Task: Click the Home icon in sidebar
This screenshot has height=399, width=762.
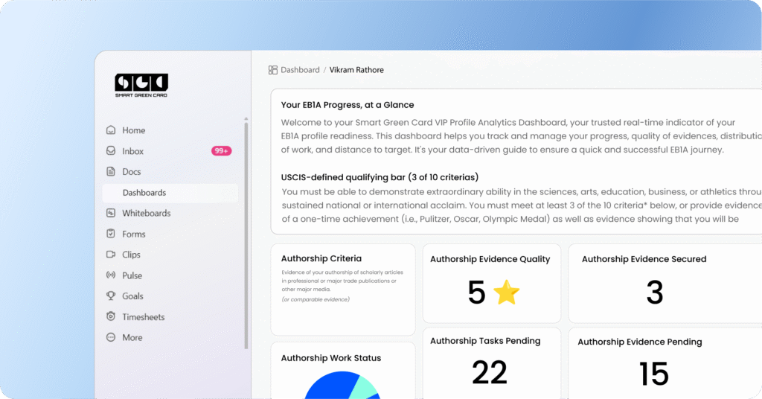Action: point(111,130)
